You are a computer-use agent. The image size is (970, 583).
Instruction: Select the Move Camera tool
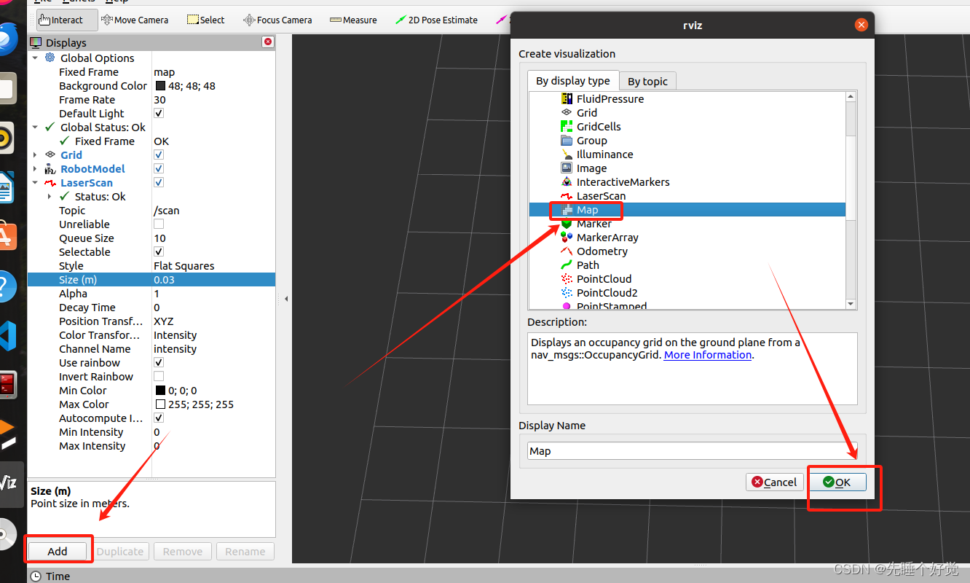click(x=135, y=20)
